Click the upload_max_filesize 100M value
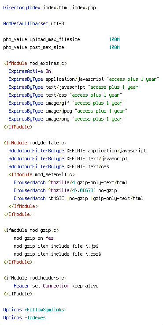Viewport: 163px width, 325px height. (115, 40)
